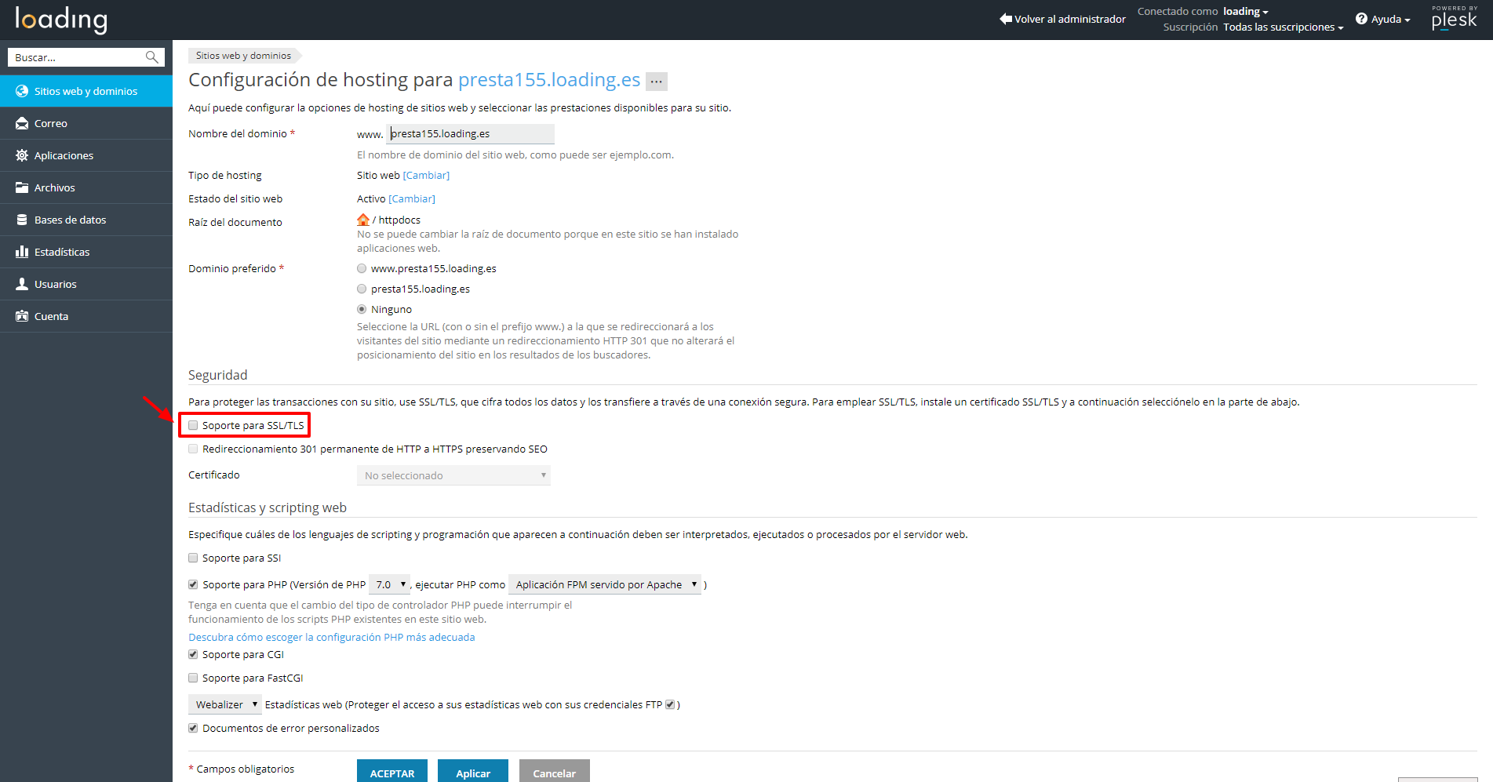Open Usuarios section

[x=86, y=284]
